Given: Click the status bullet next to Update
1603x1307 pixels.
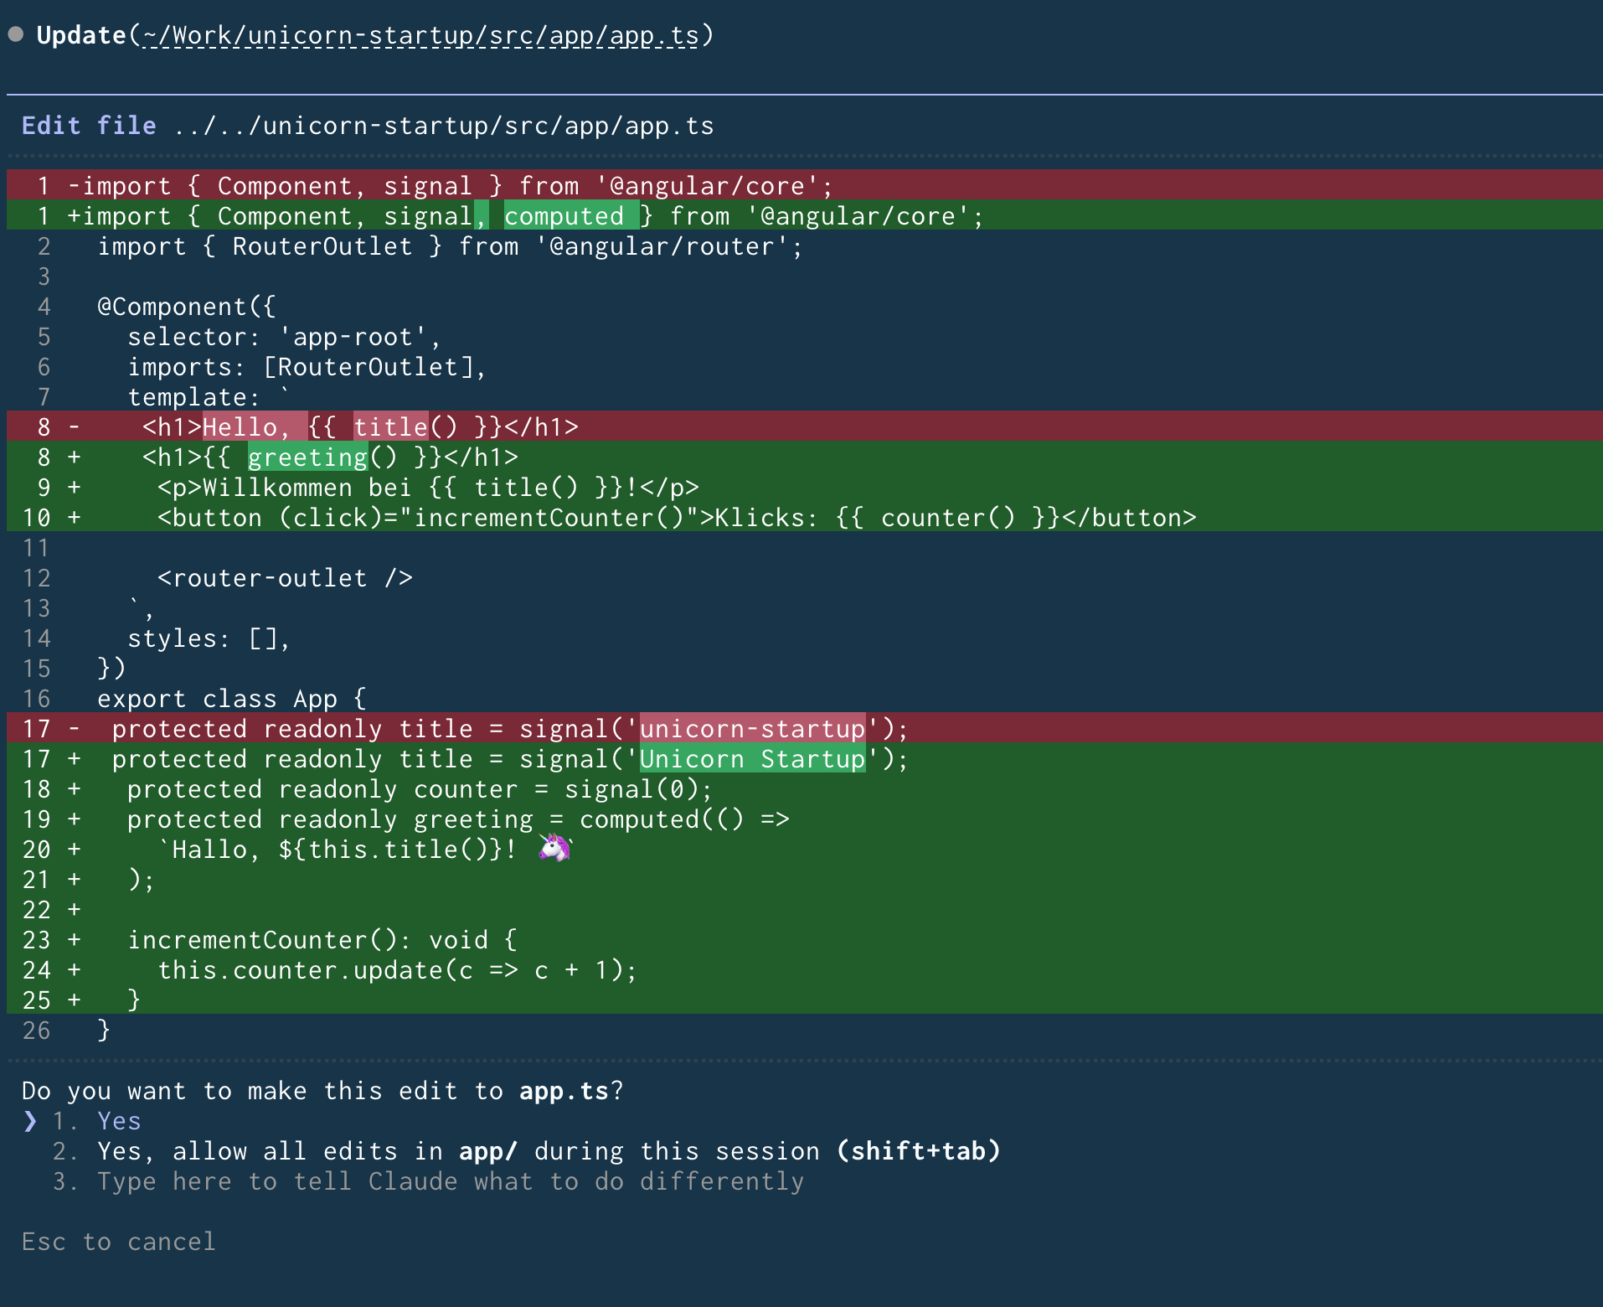Looking at the screenshot, I should tap(15, 34).
